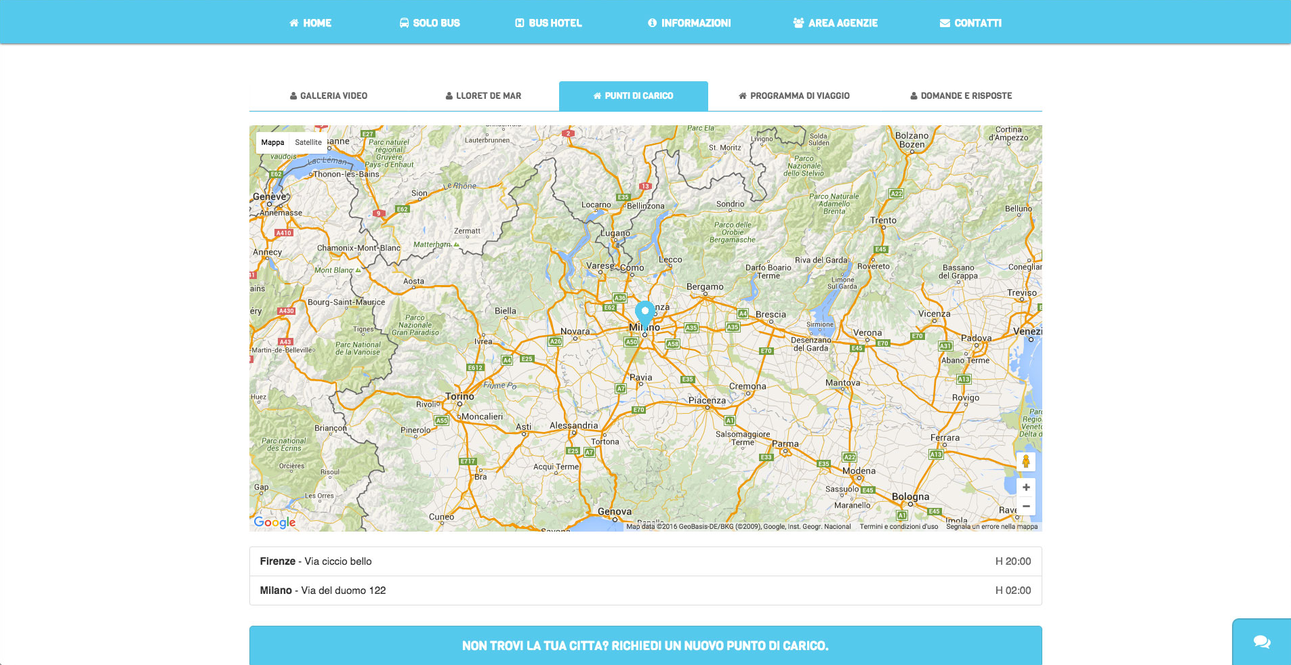Click Genova city label on map
Viewport: 1291px width, 665px height.
(x=615, y=511)
